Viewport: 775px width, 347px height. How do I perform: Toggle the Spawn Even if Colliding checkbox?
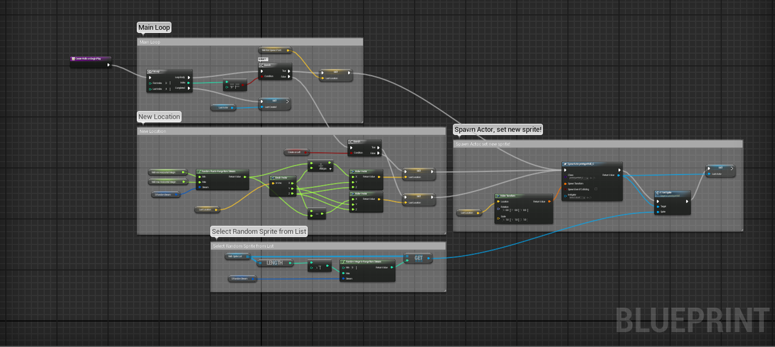pos(596,189)
